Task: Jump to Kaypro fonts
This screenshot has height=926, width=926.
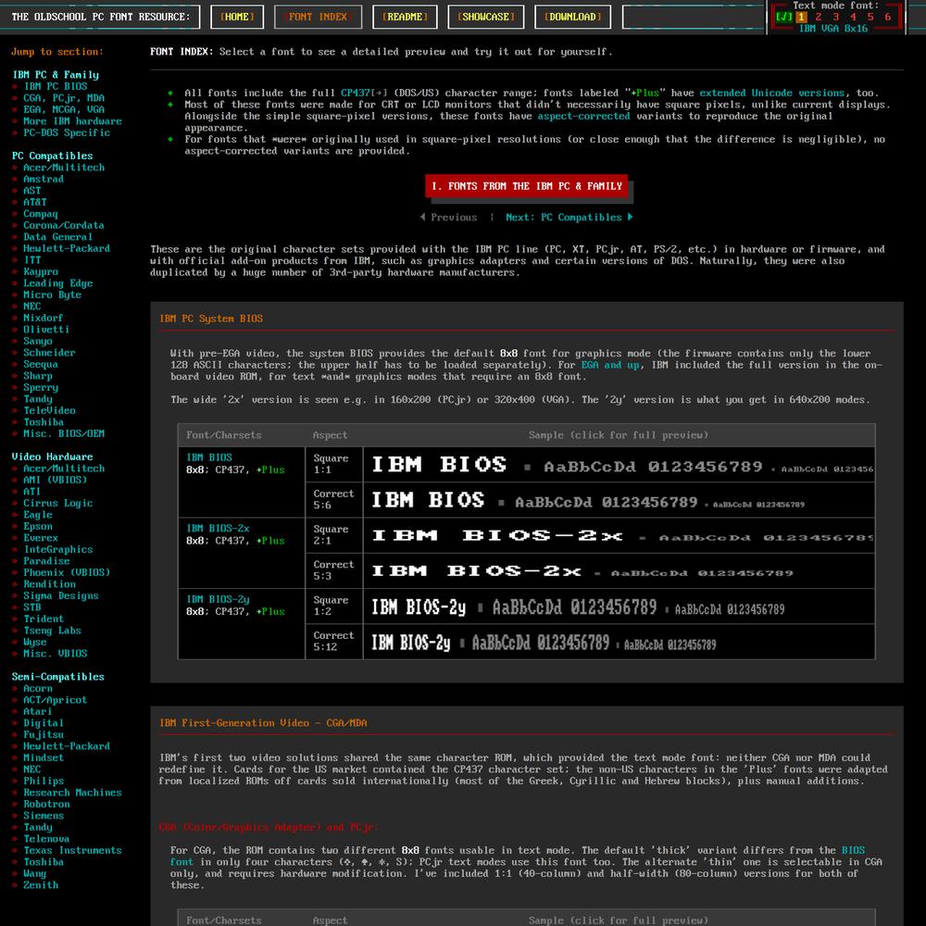Action: click(x=41, y=271)
